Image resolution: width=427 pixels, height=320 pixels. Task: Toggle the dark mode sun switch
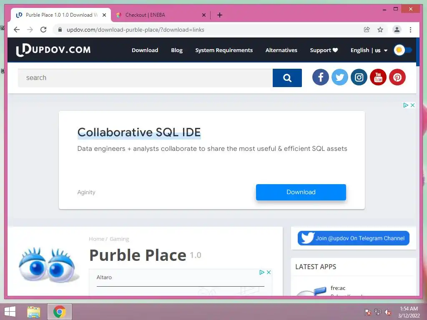click(403, 50)
